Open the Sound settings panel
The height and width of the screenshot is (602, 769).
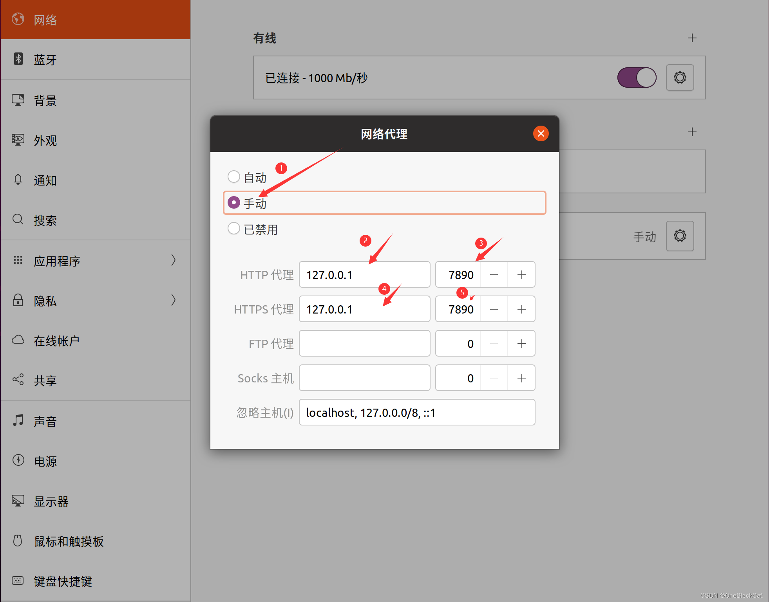(x=45, y=421)
